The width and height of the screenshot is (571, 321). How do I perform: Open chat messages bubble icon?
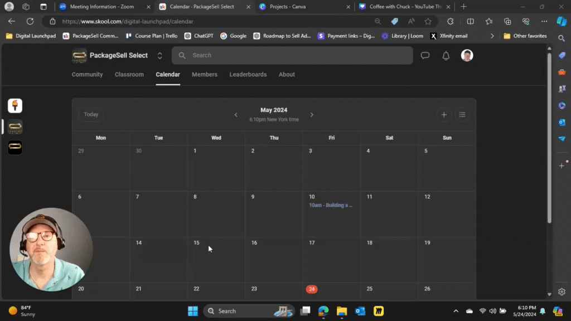coord(425,55)
